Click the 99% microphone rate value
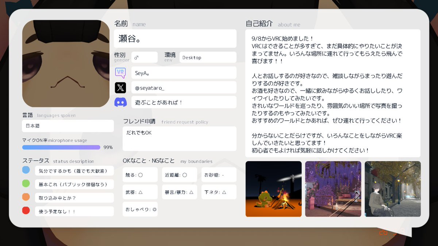Image resolution: width=438 pixels, height=246 pixels. click(108, 148)
